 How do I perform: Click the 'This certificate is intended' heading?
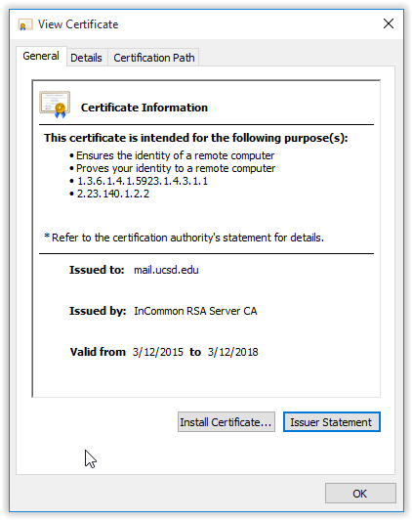[x=195, y=138]
